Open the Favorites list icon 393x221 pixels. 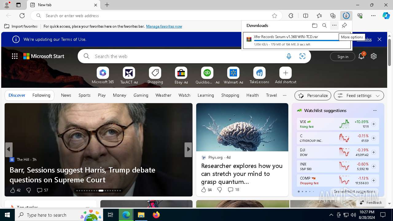point(319,16)
